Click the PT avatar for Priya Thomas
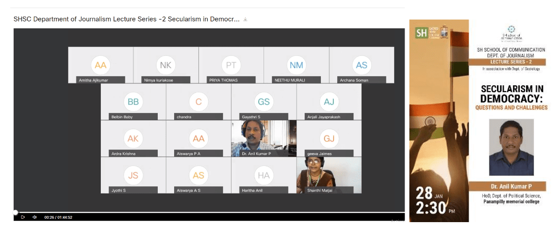The image size is (560, 235). pos(231,65)
